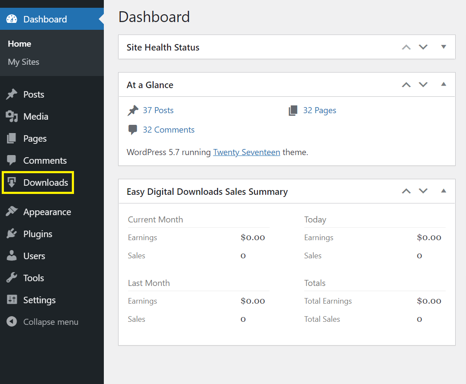
Task: Open the Users menu
Action: coord(34,256)
